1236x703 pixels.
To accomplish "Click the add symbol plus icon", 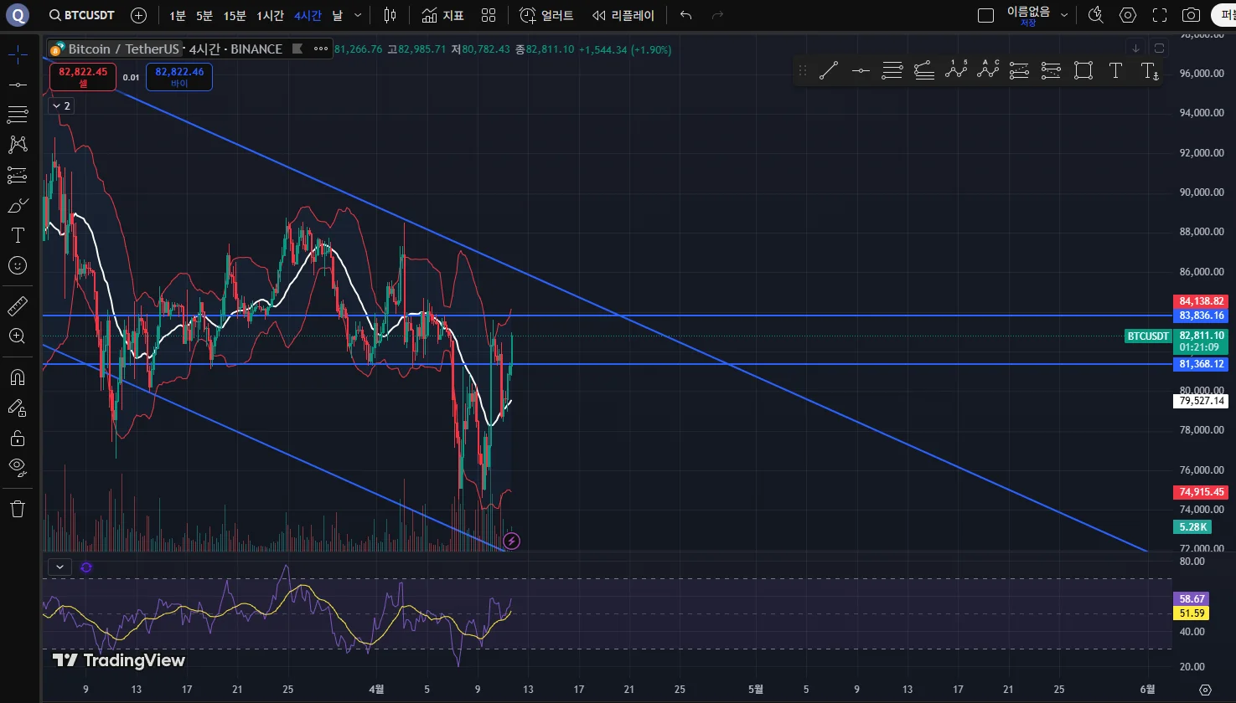I will 139,15.
